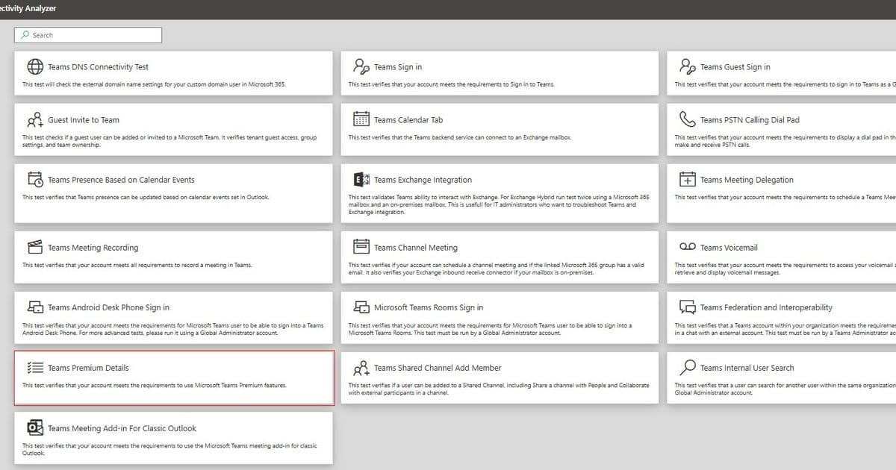Image resolution: width=896 pixels, height=470 pixels.
Task: Click the description about Exchange mailbox connection
Action: [x=460, y=137]
